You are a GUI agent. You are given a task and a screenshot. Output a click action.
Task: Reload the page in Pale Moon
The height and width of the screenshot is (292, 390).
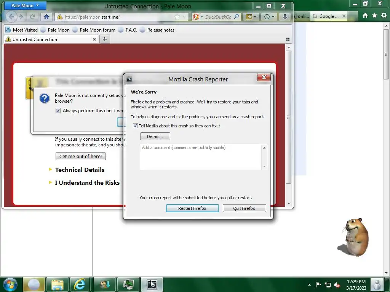click(x=32, y=17)
